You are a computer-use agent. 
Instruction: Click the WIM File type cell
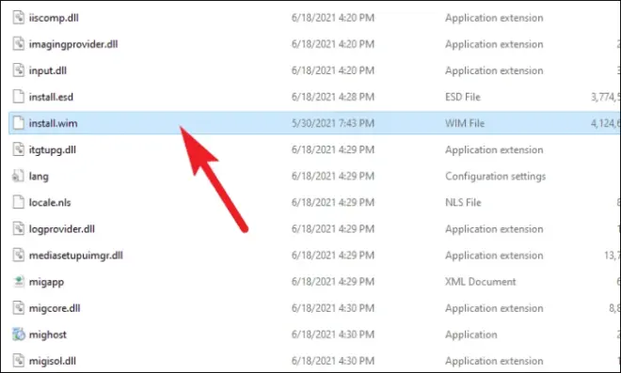tap(465, 123)
